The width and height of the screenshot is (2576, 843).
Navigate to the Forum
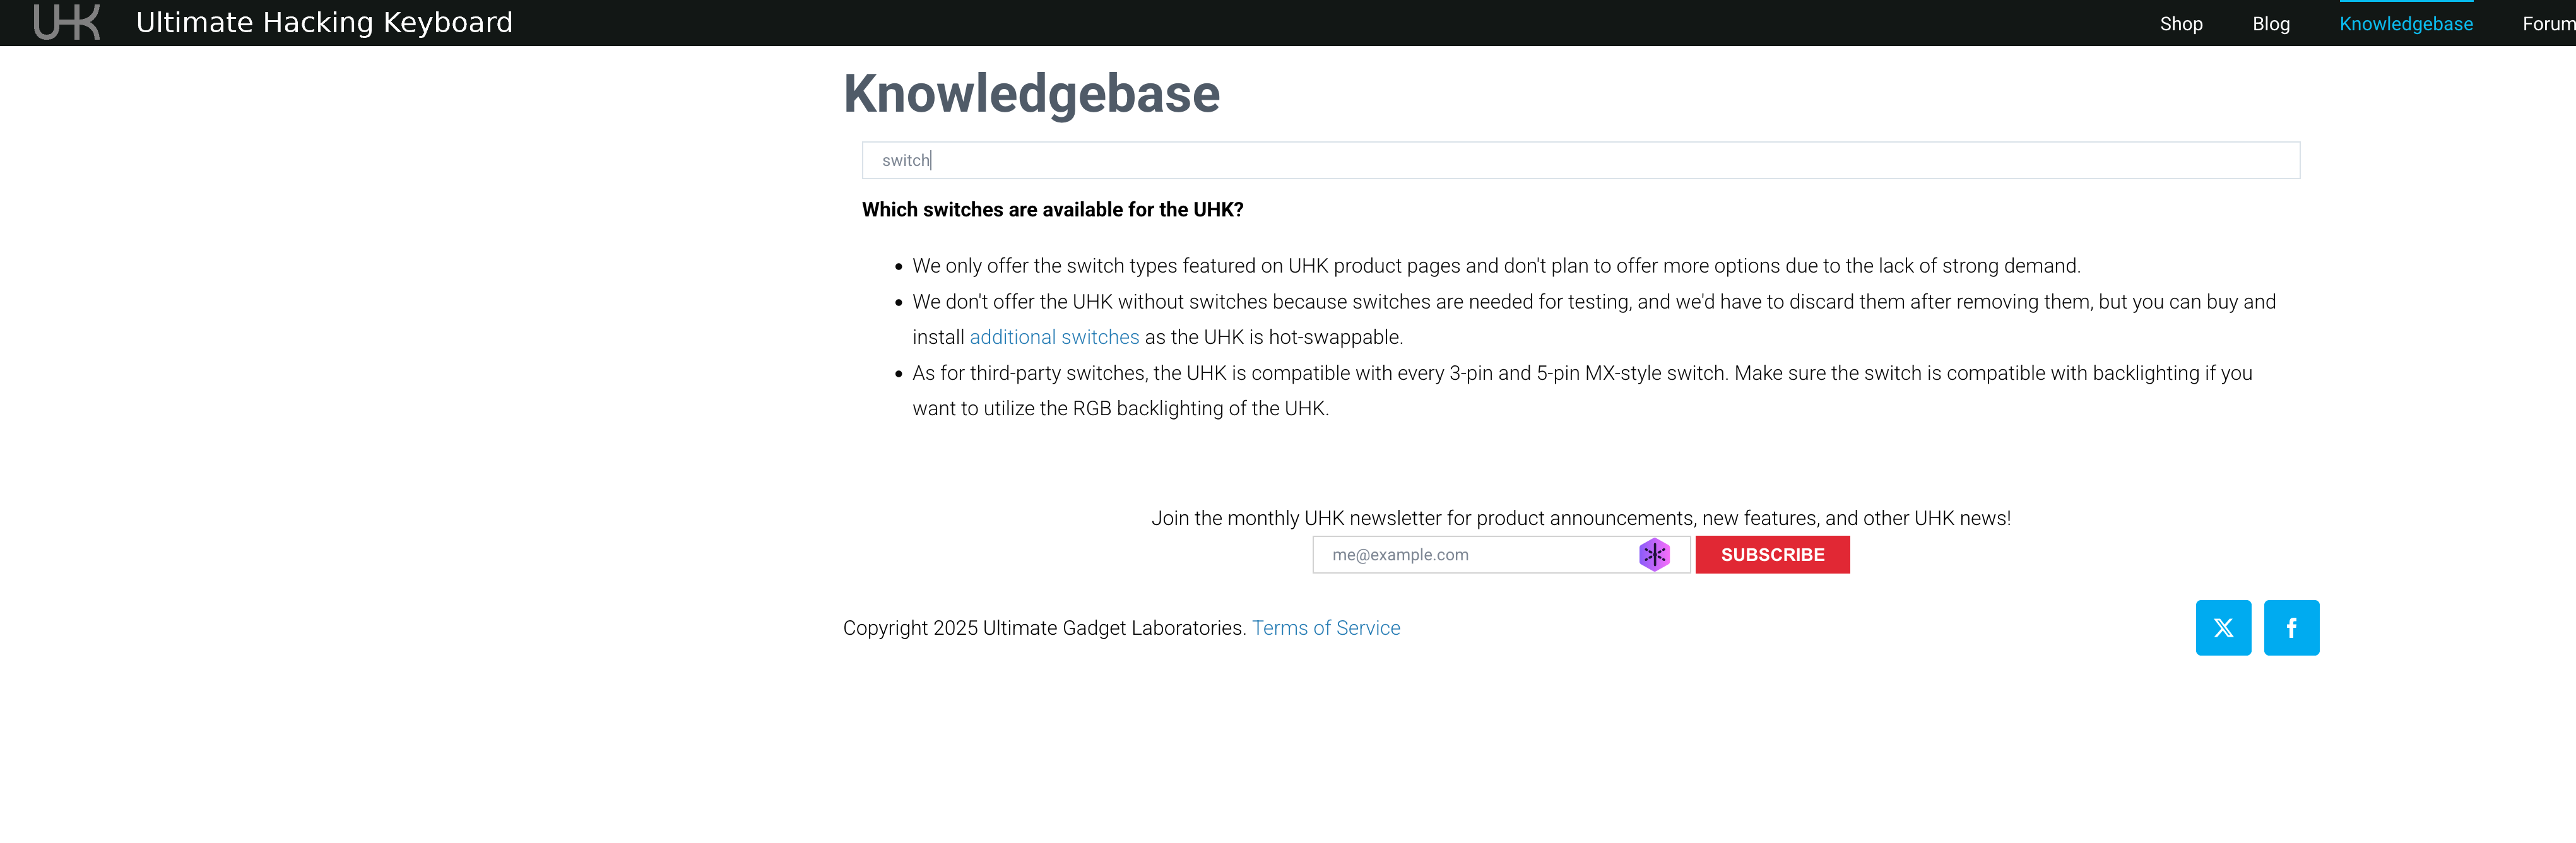tap(2547, 24)
